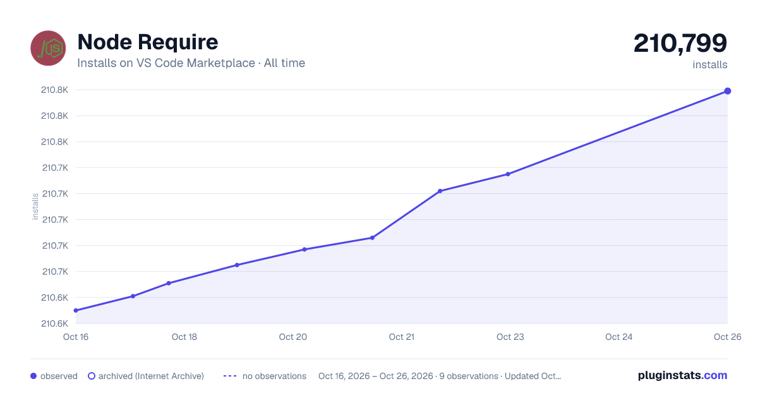Click the Oct 24 axis label
Image resolution: width=758 pixels, height=398 pixels.
pos(619,337)
